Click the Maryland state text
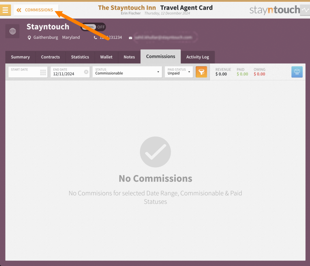 tap(71, 37)
